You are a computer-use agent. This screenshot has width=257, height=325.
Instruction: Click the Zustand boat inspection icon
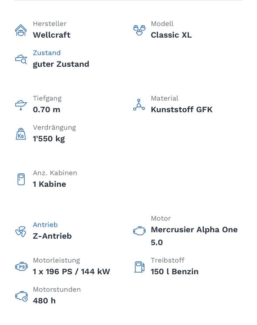pyautogui.click(x=21, y=59)
